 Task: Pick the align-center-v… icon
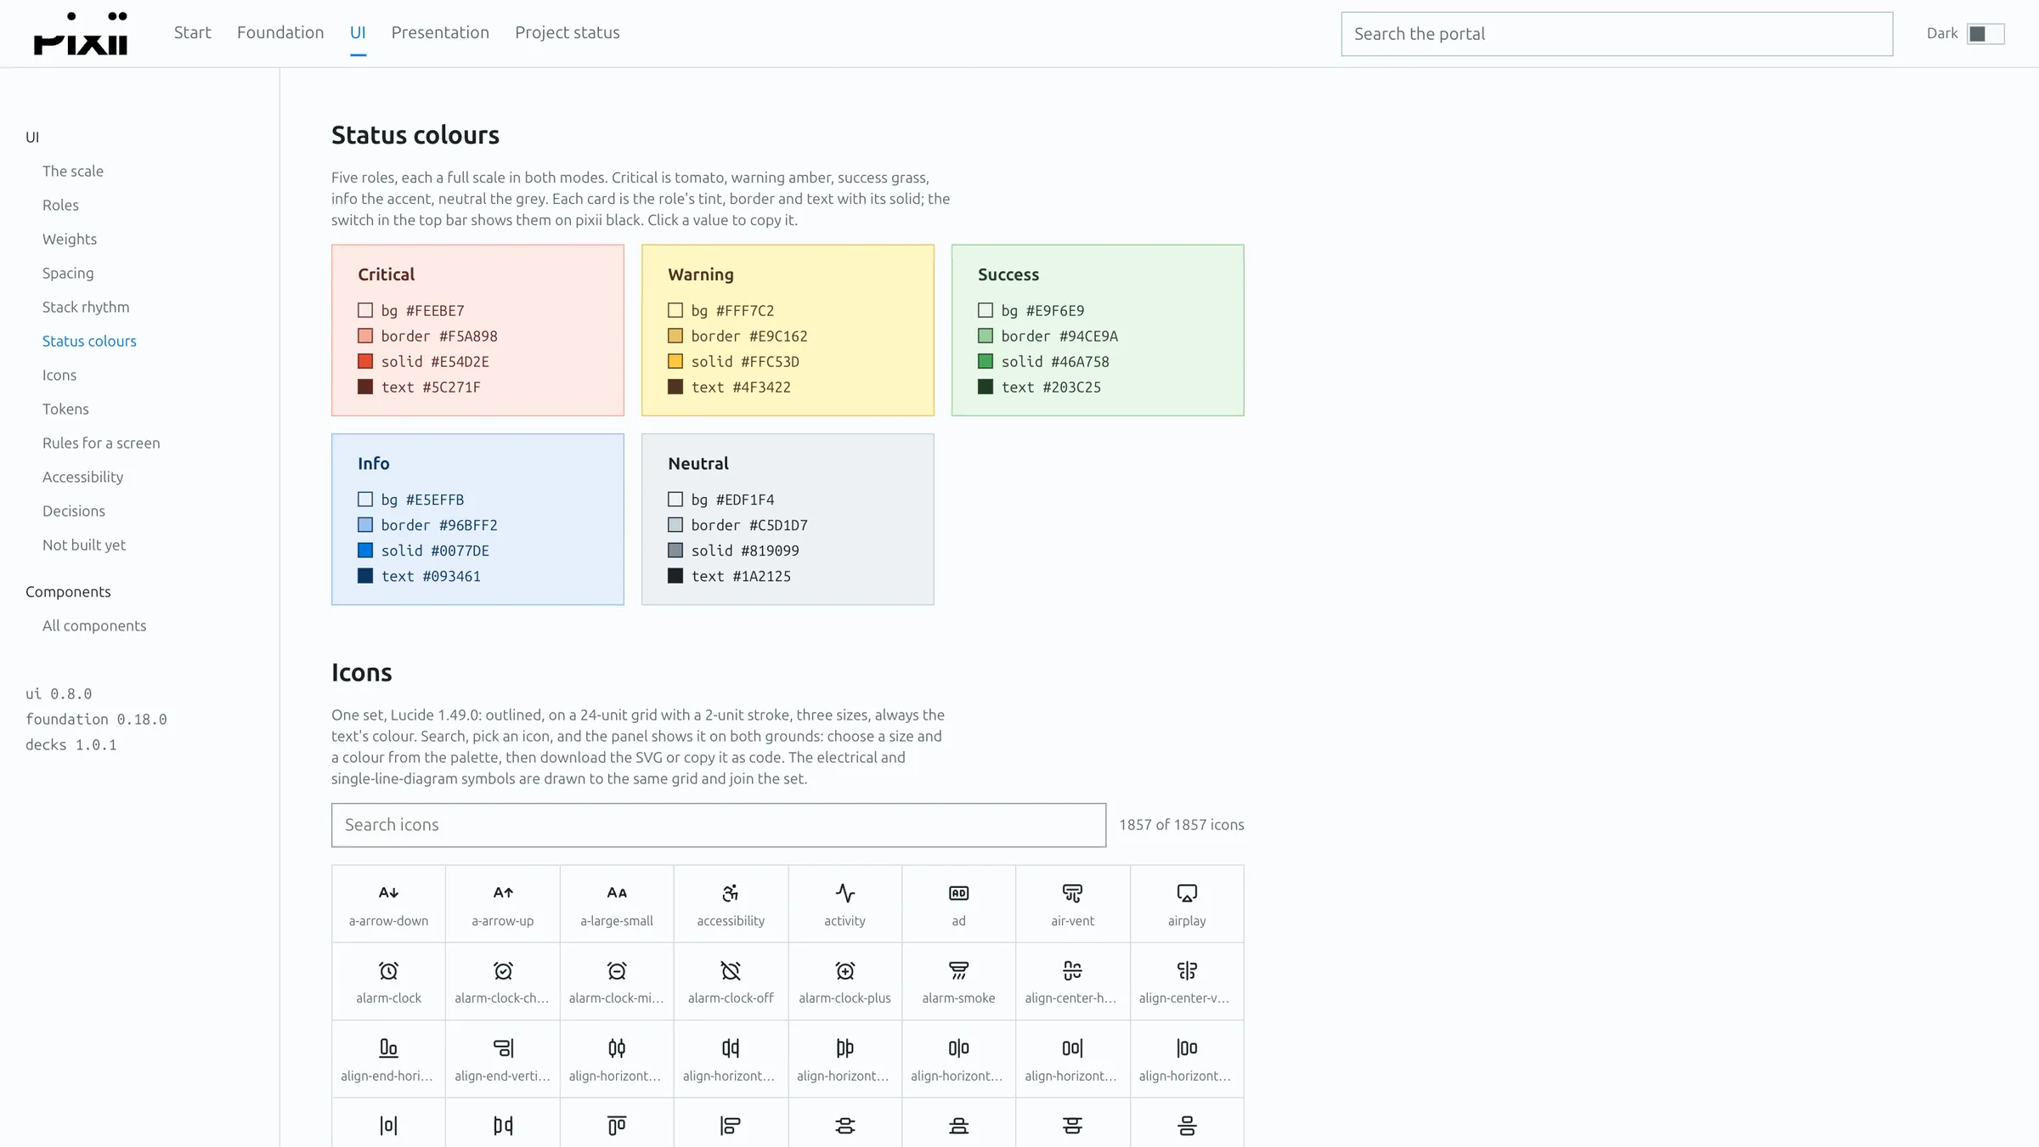(1187, 981)
